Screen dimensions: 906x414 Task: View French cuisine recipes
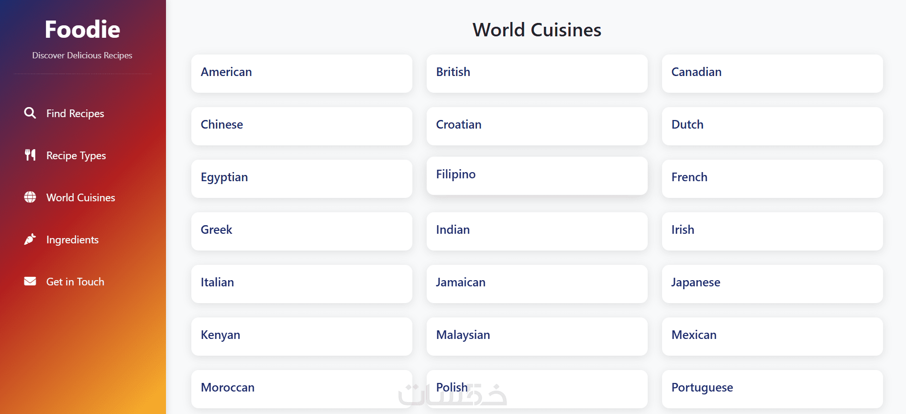click(772, 178)
